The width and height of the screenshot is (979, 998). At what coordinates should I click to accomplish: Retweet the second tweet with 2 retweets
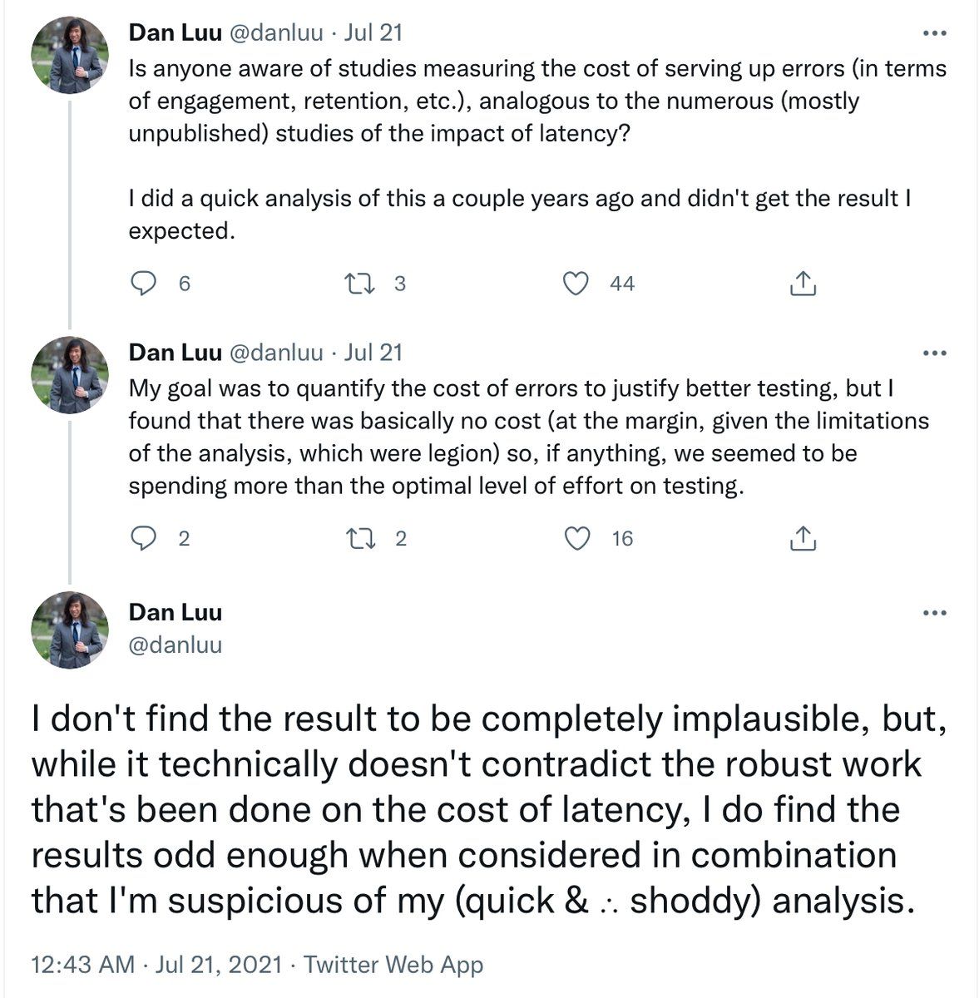tap(359, 539)
